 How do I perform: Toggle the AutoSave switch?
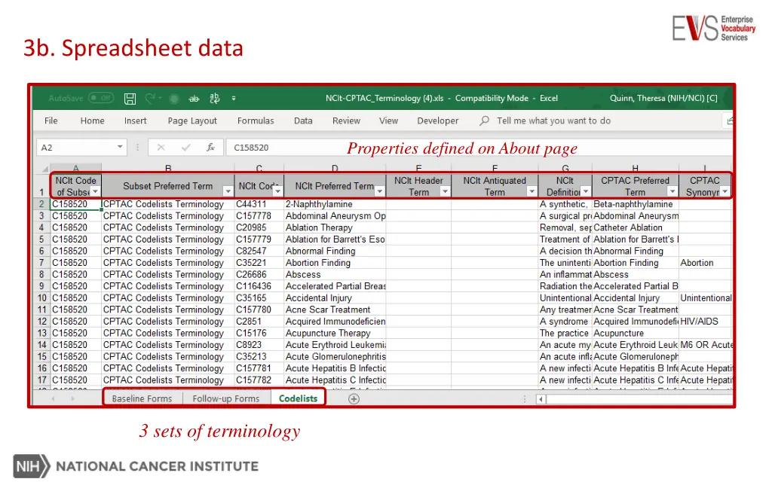point(100,99)
